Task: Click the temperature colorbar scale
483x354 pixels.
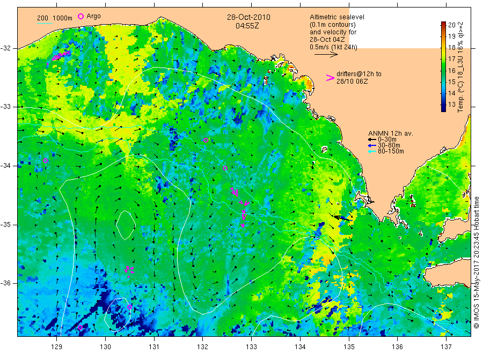Action: [443, 67]
